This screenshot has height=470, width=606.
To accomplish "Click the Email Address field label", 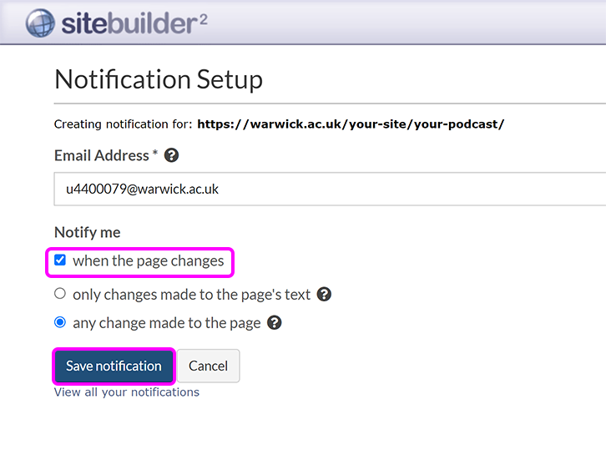I will (x=102, y=155).
